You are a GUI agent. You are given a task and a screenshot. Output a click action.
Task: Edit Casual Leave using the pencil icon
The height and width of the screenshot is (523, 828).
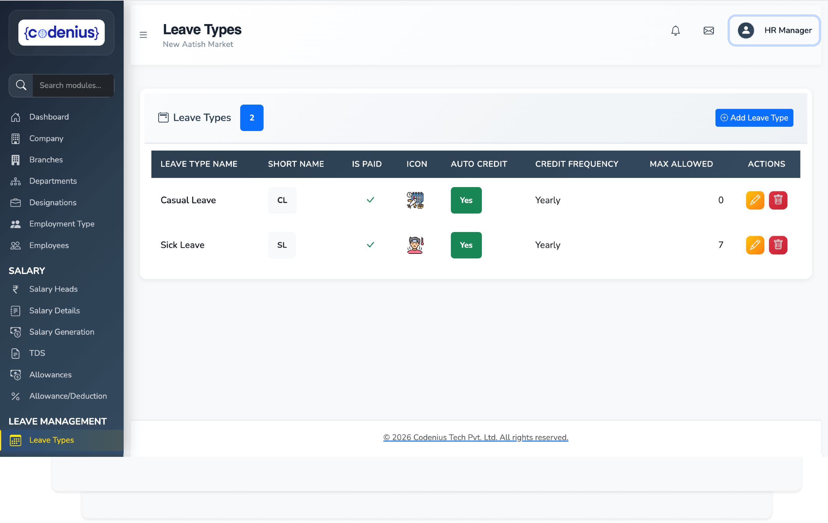pyautogui.click(x=755, y=200)
